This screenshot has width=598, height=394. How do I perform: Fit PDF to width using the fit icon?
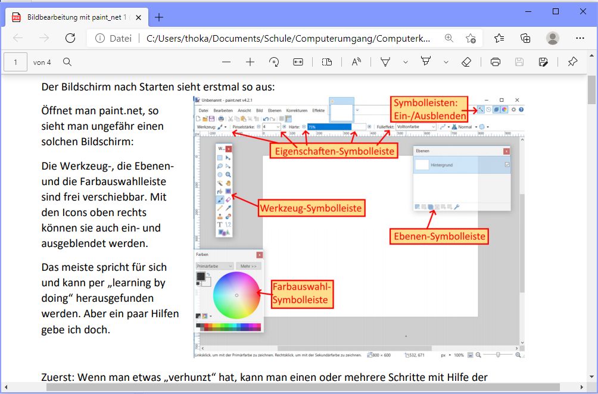pyautogui.click(x=298, y=62)
